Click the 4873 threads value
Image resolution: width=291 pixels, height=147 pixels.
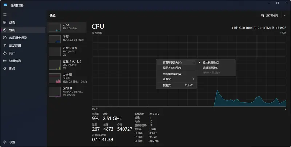108,129
